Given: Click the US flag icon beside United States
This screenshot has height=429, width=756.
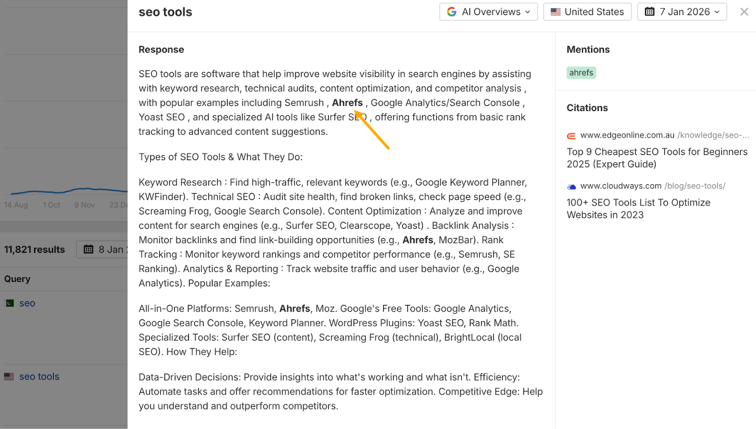Looking at the screenshot, I should tap(555, 11).
